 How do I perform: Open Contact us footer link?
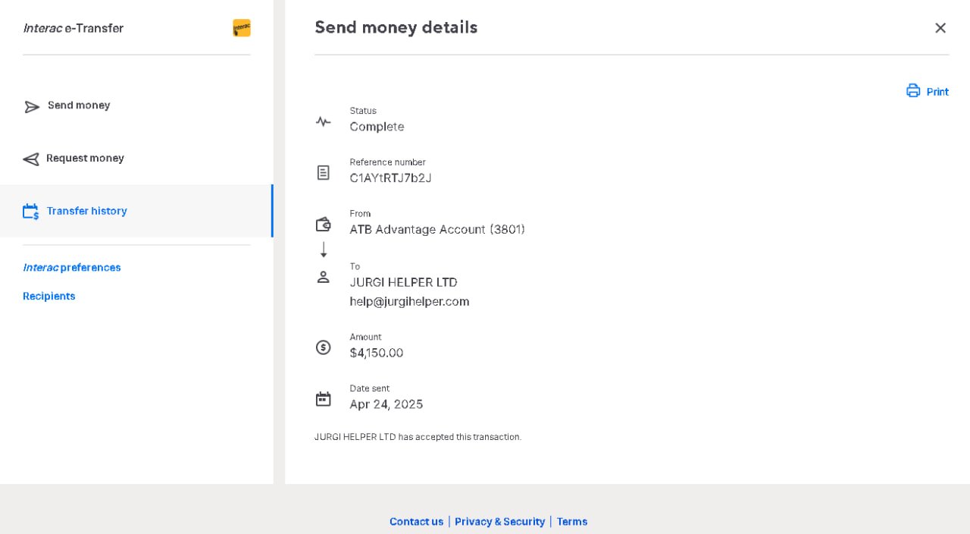[x=416, y=522]
